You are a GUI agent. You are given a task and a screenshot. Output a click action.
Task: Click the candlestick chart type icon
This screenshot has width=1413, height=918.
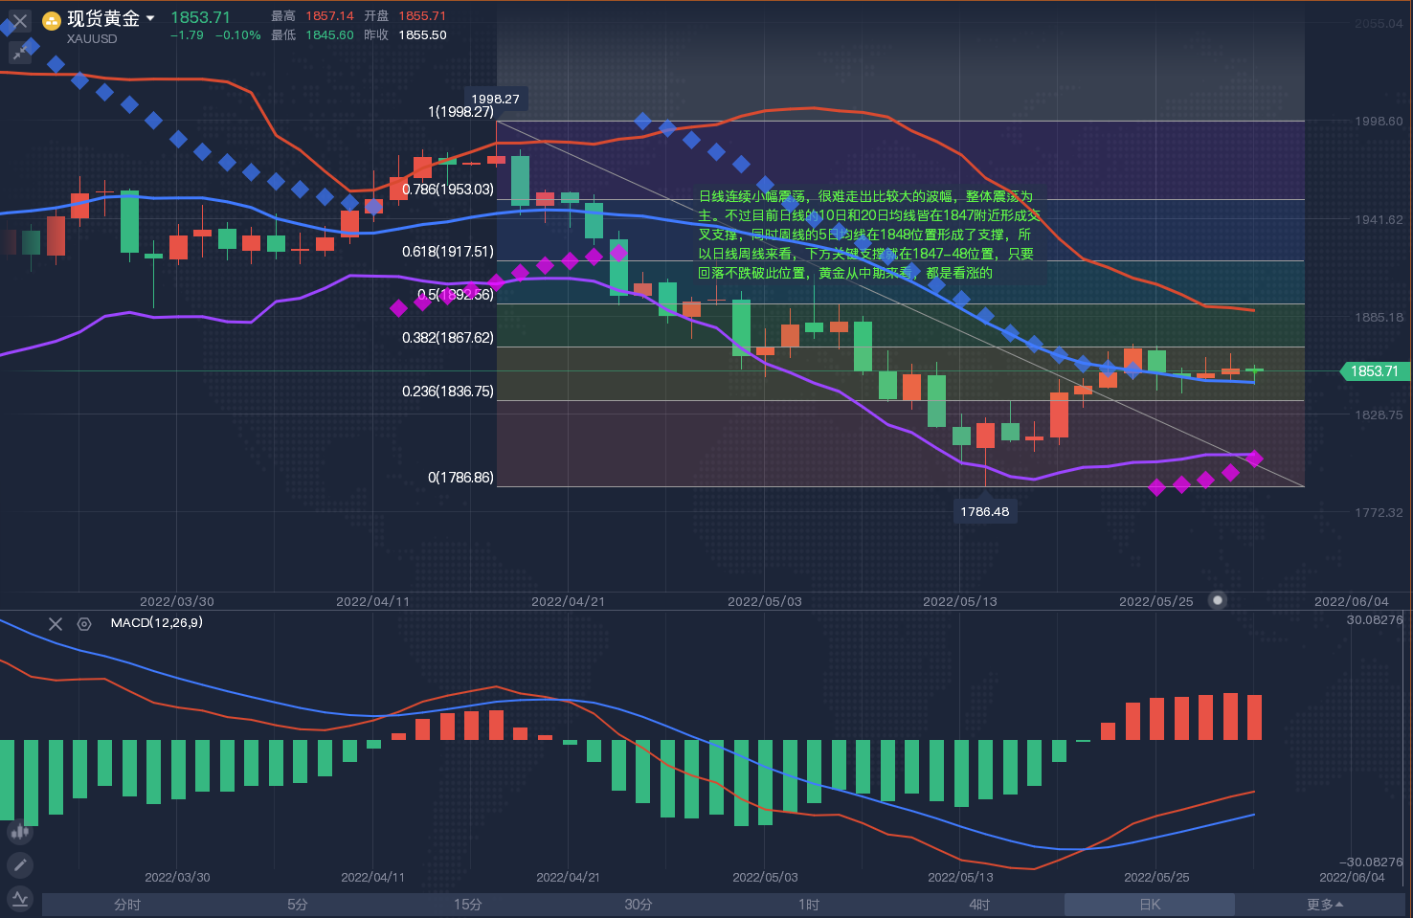pyautogui.click(x=19, y=832)
